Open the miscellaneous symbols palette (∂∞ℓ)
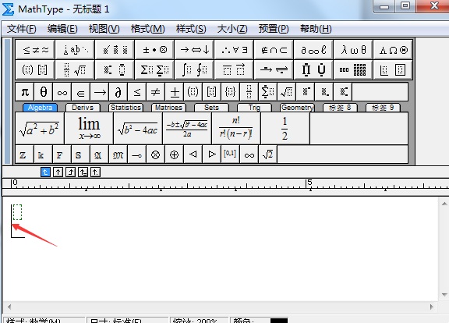This screenshot has width=449, height=323. [x=313, y=50]
